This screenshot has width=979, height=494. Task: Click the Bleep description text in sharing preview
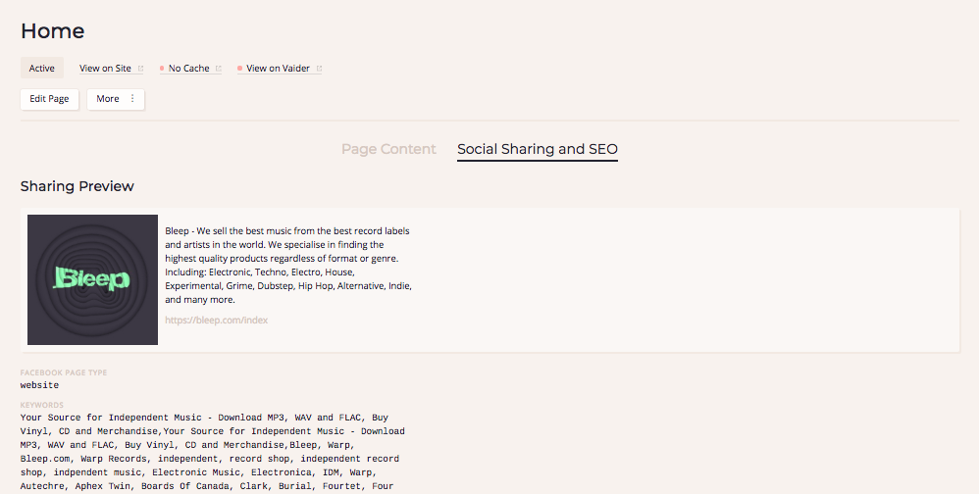(288, 266)
